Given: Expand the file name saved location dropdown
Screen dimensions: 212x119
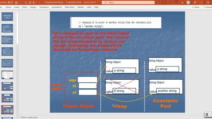Looking at the screenshot, I should click(97, 2).
